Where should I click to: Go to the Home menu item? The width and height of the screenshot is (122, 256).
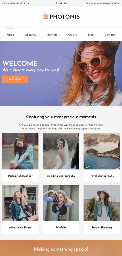(10, 35)
